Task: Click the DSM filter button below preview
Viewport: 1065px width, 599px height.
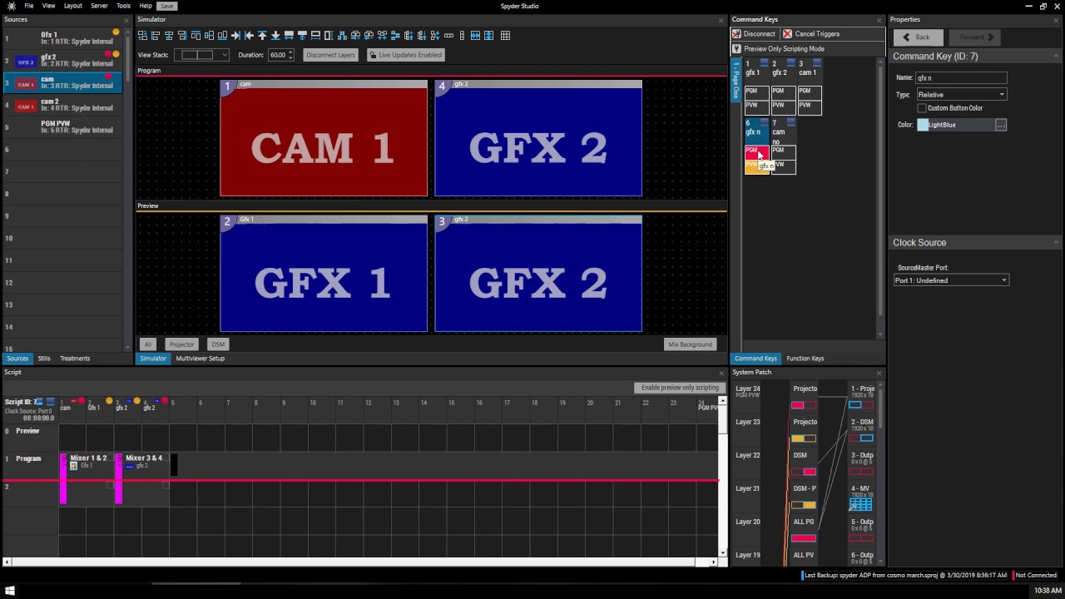Action: tap(218, 344)
